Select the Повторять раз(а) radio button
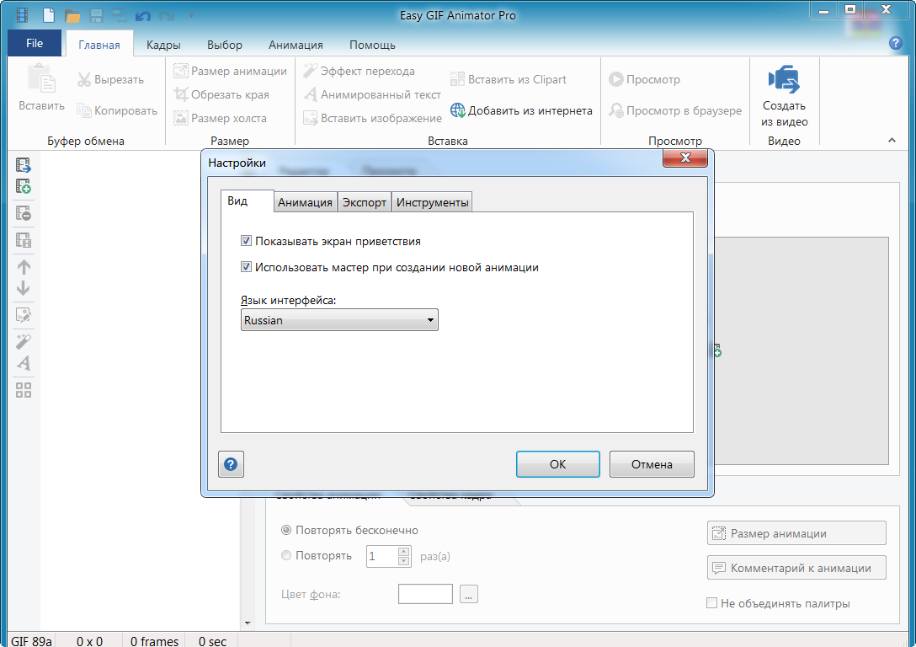Screen dimensions: 916x647 tap(286, 555)
